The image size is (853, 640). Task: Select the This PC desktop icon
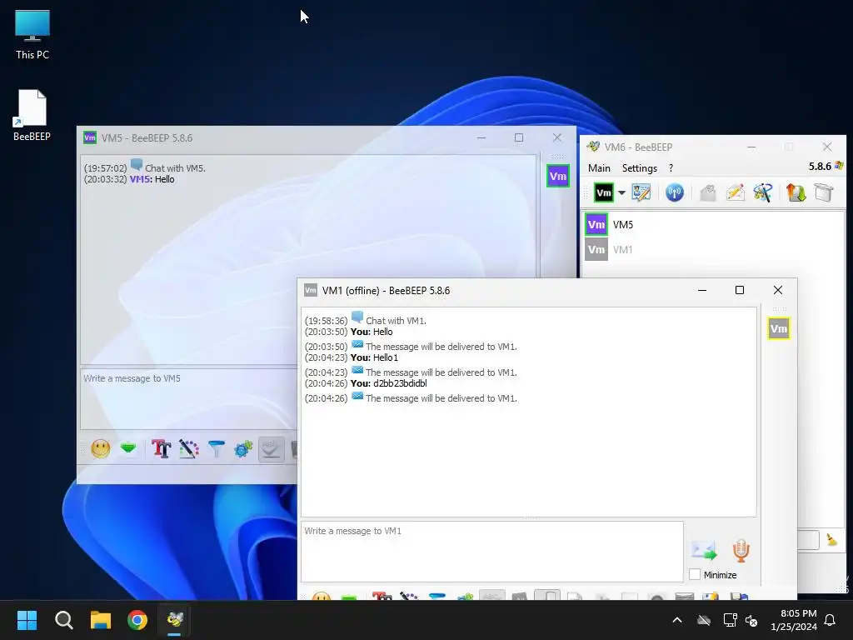coord(32,35)
